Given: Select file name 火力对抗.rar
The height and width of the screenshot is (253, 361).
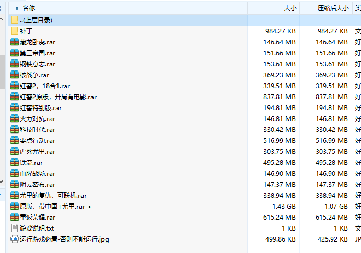Looking at the screenshot, I should click(38, 119).
